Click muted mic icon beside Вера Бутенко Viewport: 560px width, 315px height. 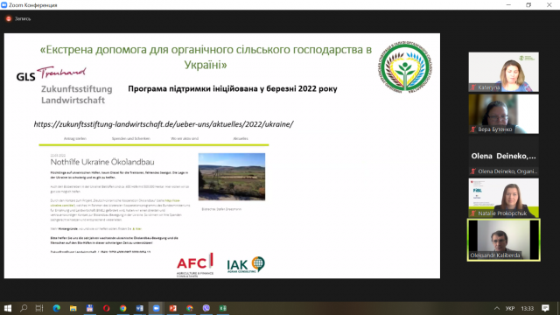point(473,129)
